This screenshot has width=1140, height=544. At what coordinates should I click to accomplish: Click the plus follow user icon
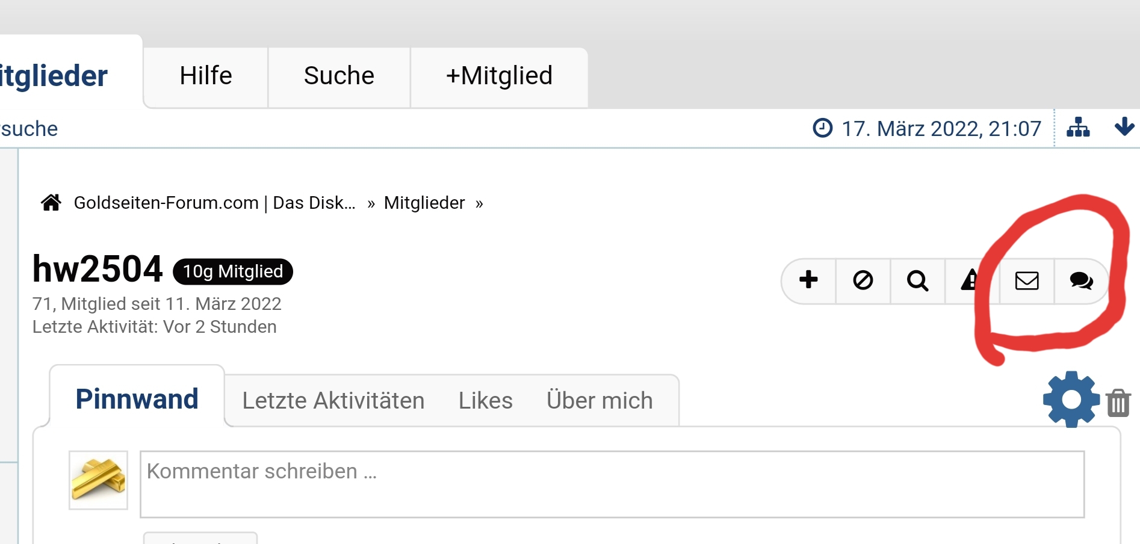808,280
